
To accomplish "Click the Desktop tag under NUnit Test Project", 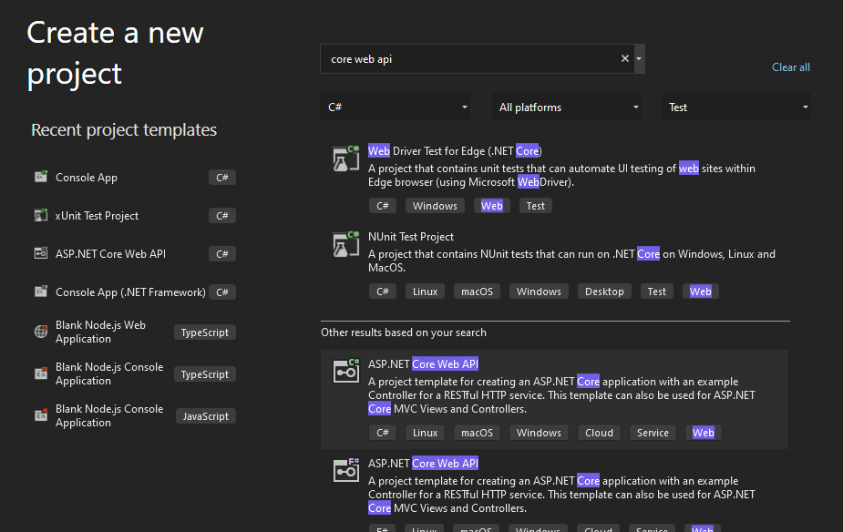I will pyautogui.click(x=604, y=292).
